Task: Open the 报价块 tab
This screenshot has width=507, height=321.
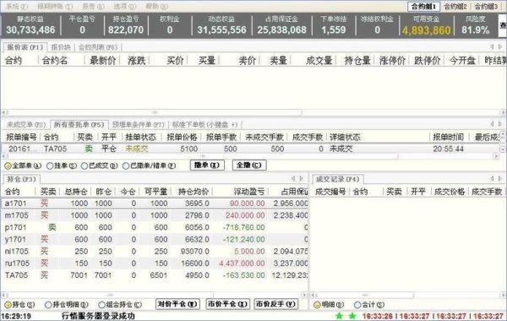Action: [61, 47]
